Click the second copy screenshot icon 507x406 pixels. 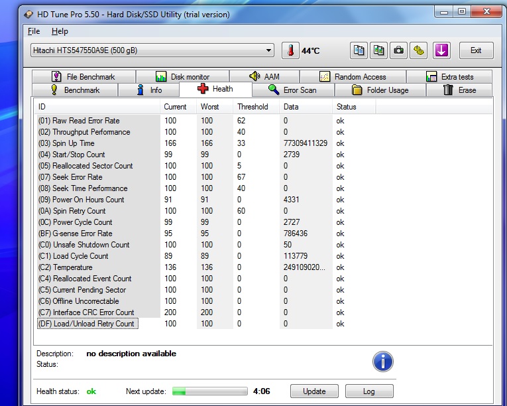[378, 50]
